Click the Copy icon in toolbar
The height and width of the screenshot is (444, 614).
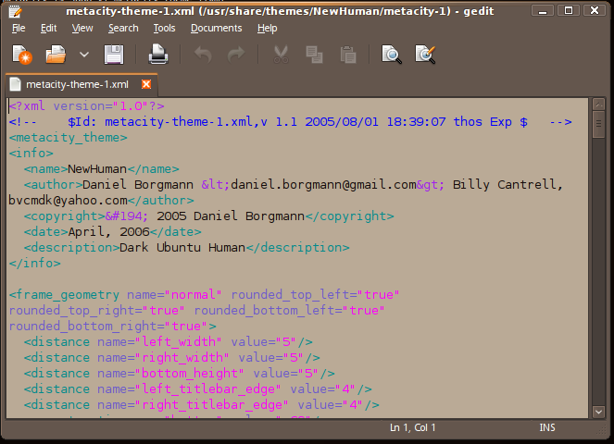[314, 55]
